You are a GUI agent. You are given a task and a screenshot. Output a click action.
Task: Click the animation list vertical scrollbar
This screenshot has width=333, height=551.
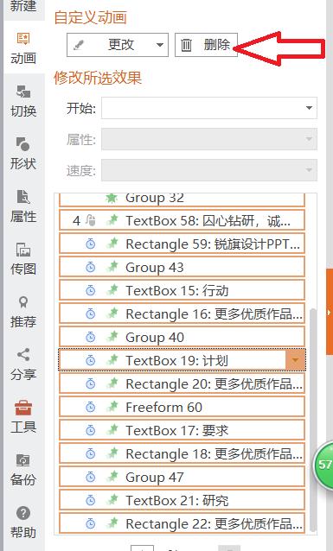[x=312, y=420]
